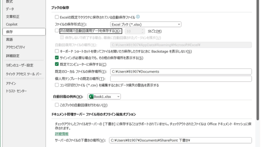This screenshot has width=261, height=147.
Task: Open the 自動回復の例外 Book1.xlsx dropdown
Action: (104, 96)
